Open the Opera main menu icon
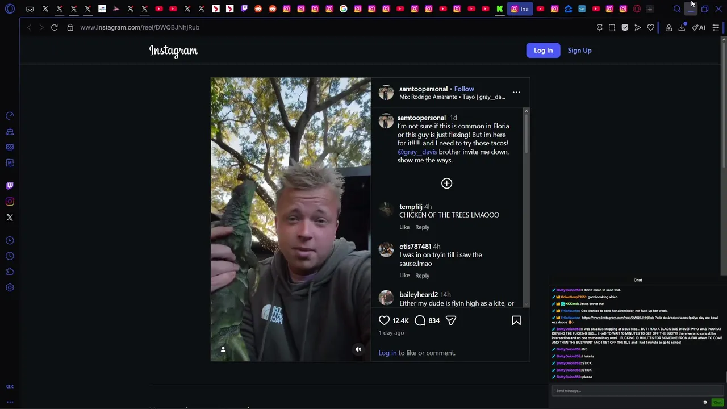 (x=10, y=9)
